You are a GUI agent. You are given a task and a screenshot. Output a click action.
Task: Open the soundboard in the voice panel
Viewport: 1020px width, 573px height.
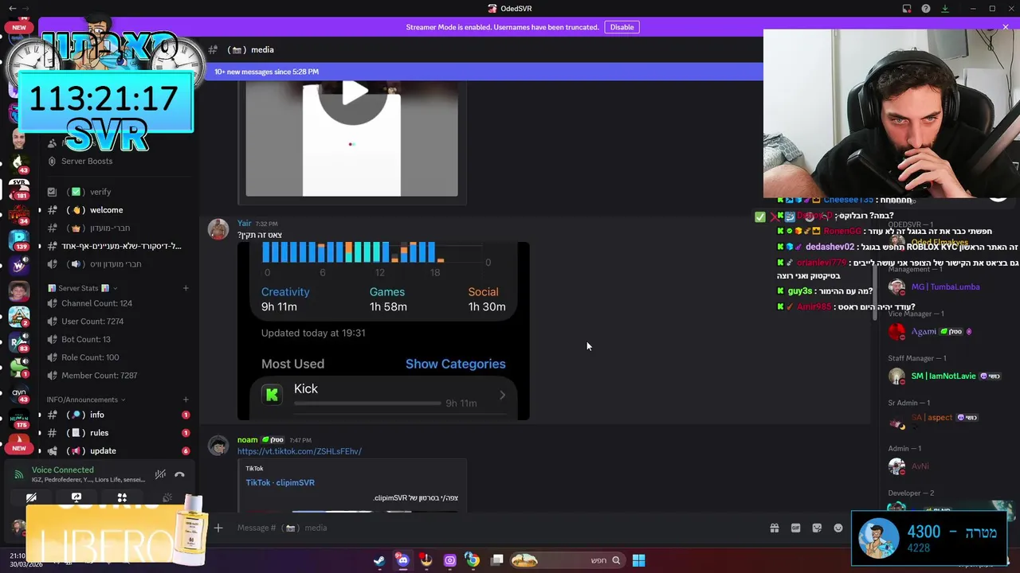(167, 498)
